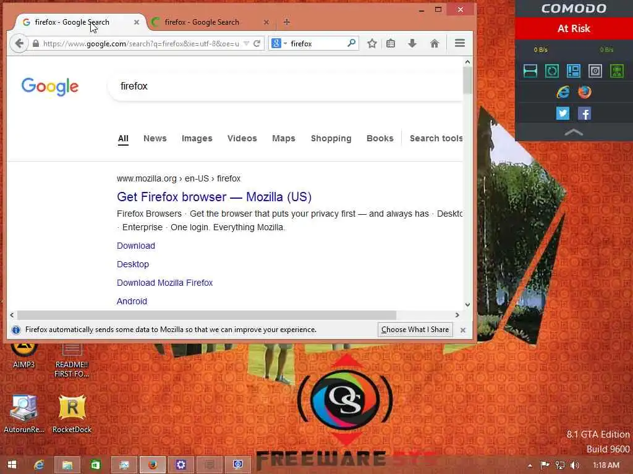
Task: Click Google logo on results page
Action: coord(50,86)
